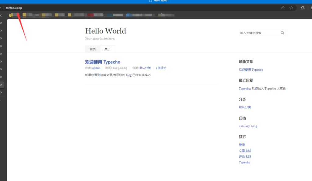Add page to favorites with star icon
312x181 pixels.
(291, 8)
